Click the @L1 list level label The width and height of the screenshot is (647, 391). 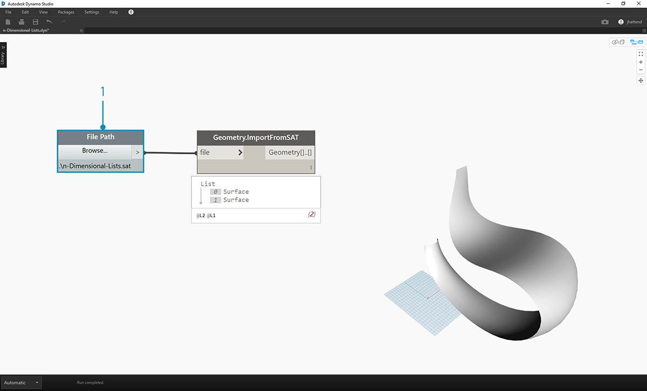(211, 216)
